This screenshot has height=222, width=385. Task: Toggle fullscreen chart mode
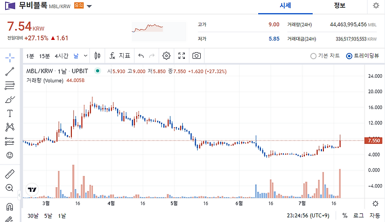pos(181,56)
